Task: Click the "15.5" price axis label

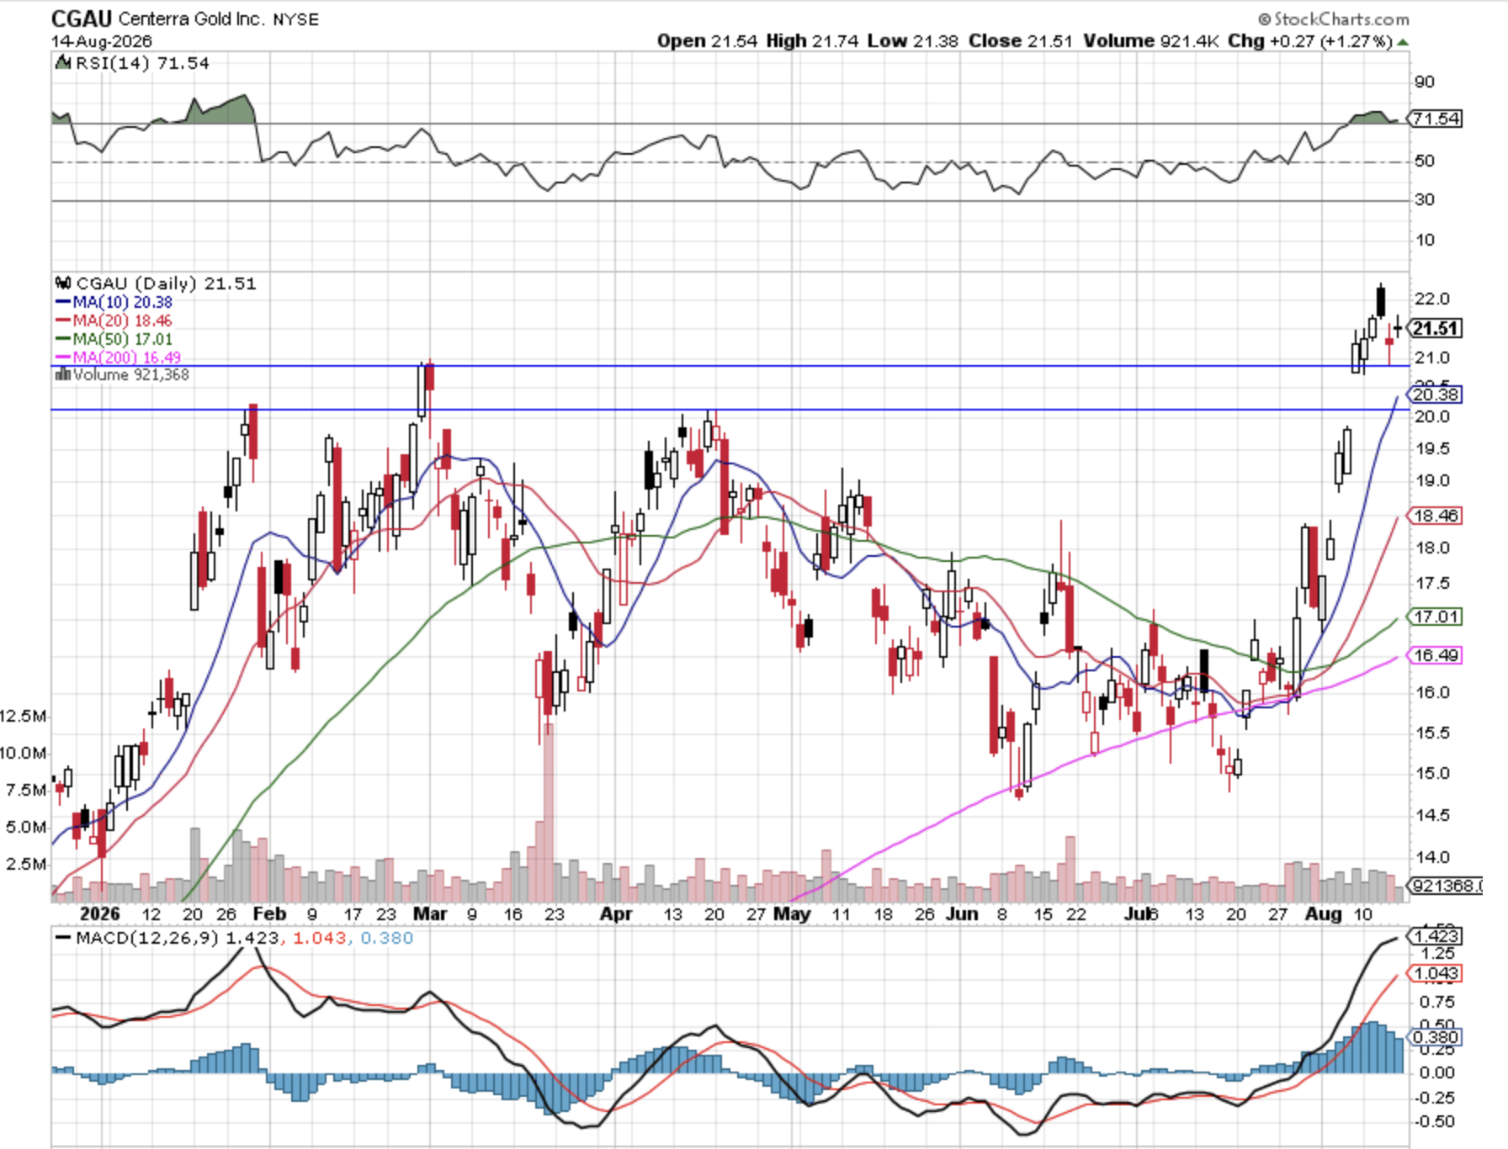Action: pos(1432,733)
